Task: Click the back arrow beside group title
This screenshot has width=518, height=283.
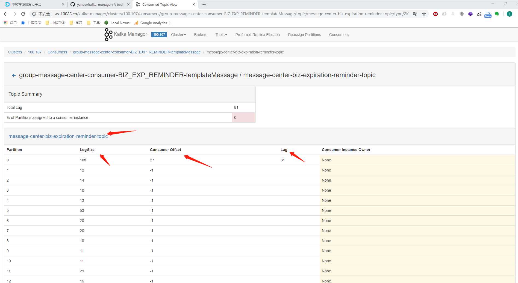Action: point(14,75)
